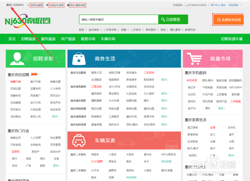Image resolution: width=250 pixels, height=181 pixels.
Task: Click the lightning icon beside 快速发布信息
Action: coord(47,5)
